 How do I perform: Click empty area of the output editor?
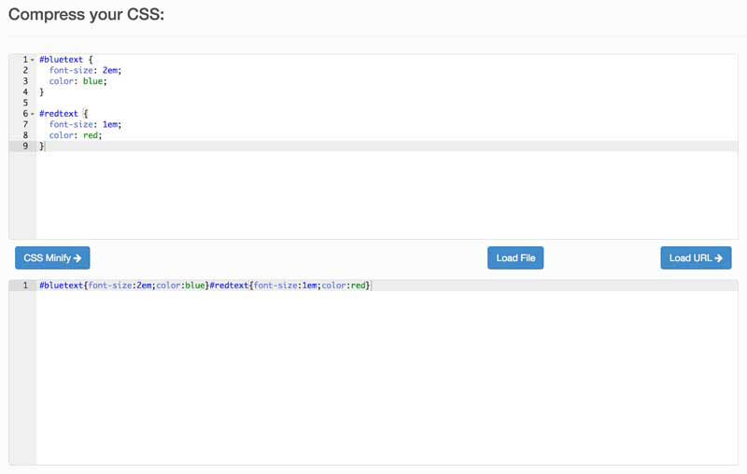[373, 383]
